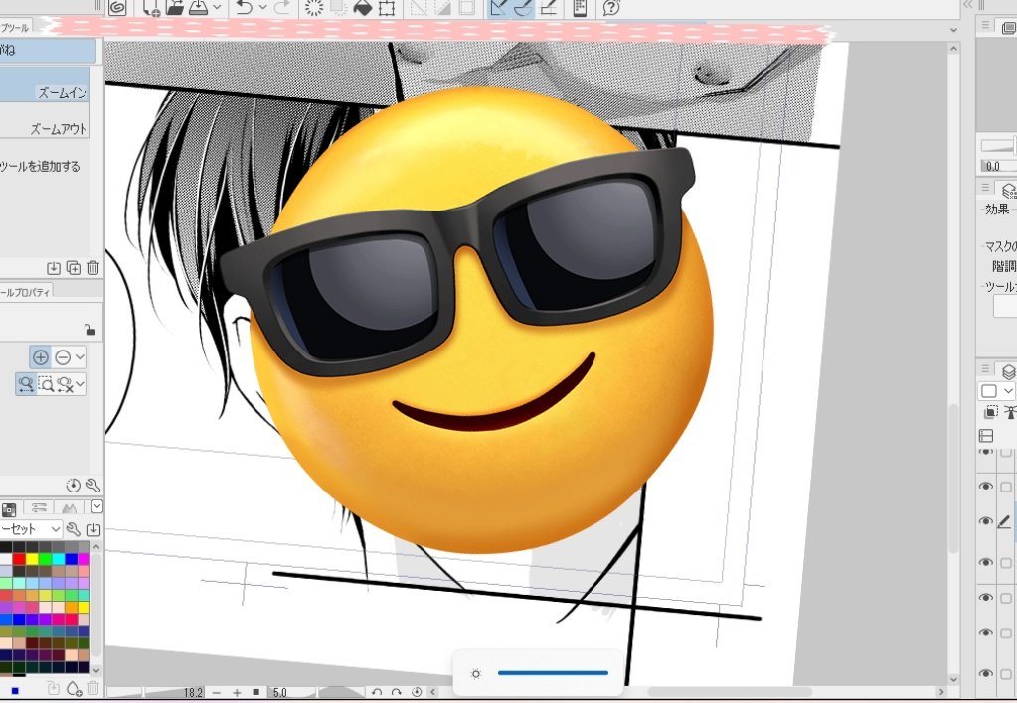
Task: Open the Layer Property panel menu icon
Action: [985, 188]
